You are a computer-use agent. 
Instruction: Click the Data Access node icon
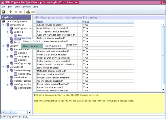7,67
